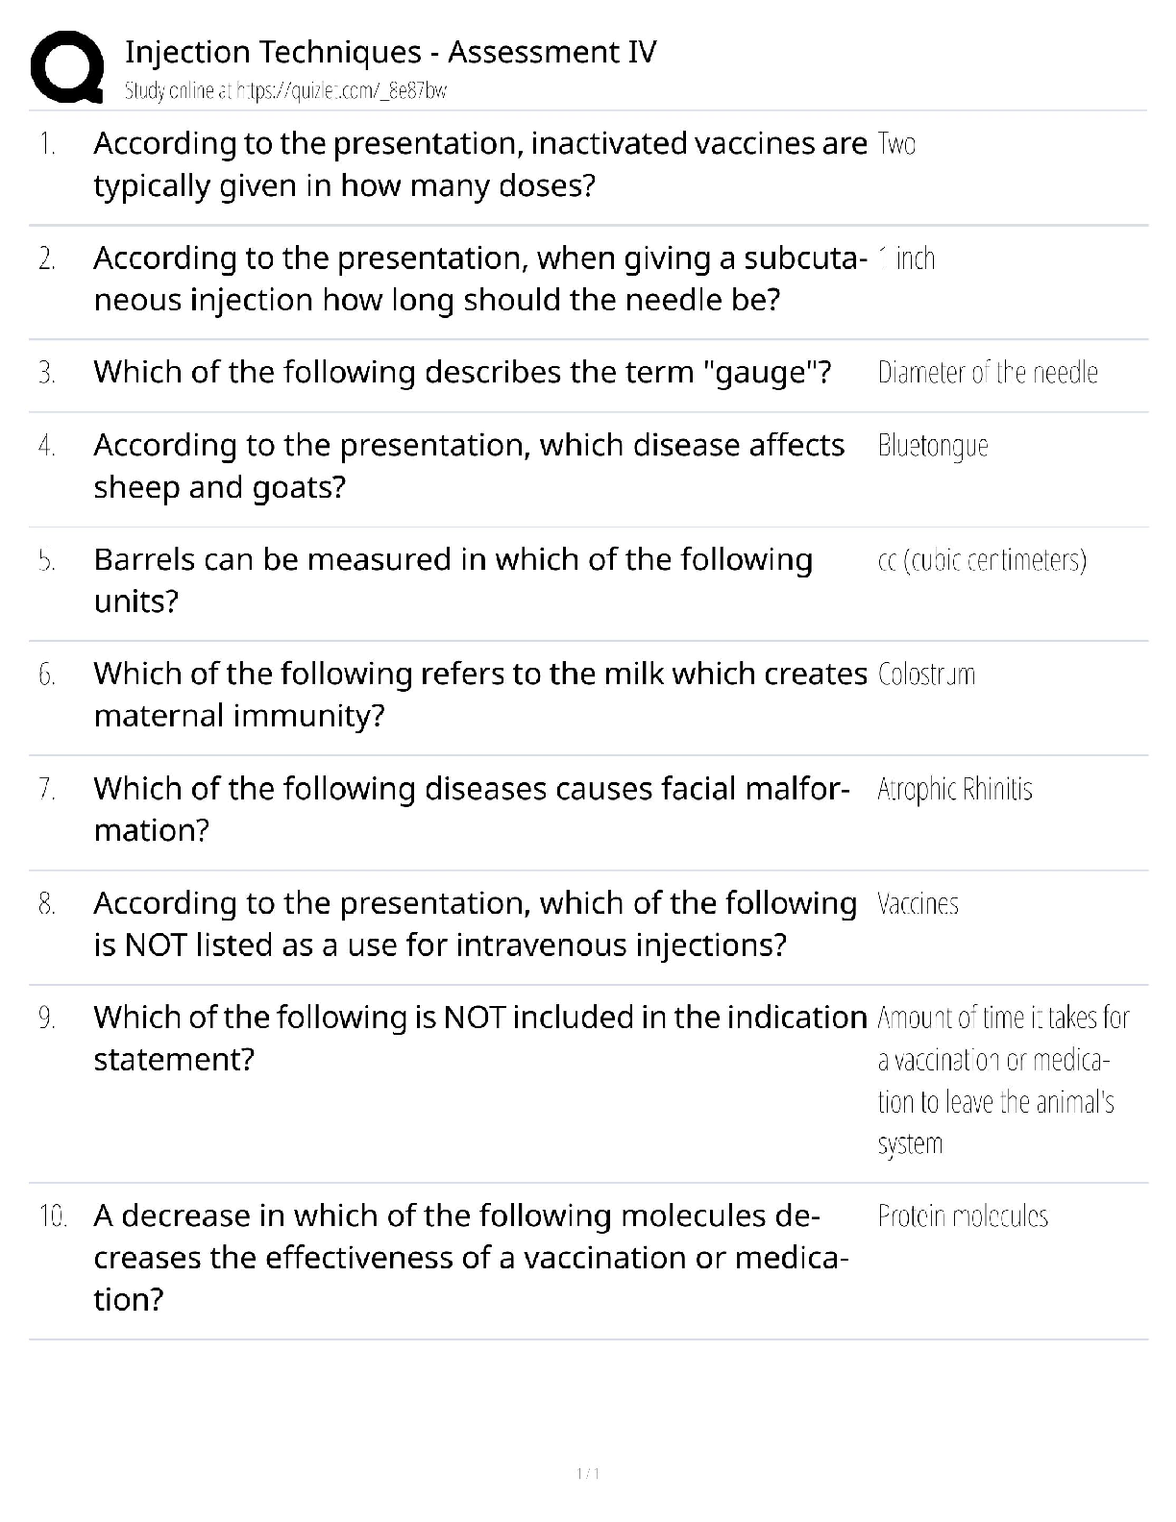The image size is (1176, 1522).
Task: Select the facial malformation disease question
Action: (471, 809)
